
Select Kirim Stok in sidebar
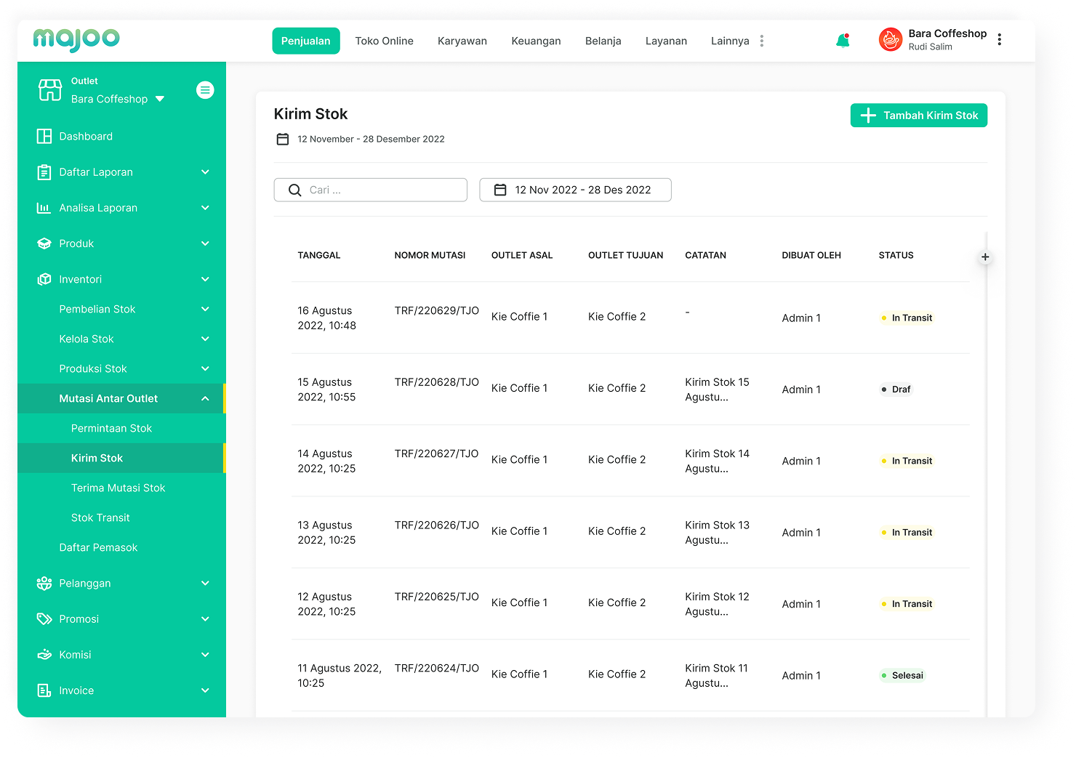coord(121,458)
